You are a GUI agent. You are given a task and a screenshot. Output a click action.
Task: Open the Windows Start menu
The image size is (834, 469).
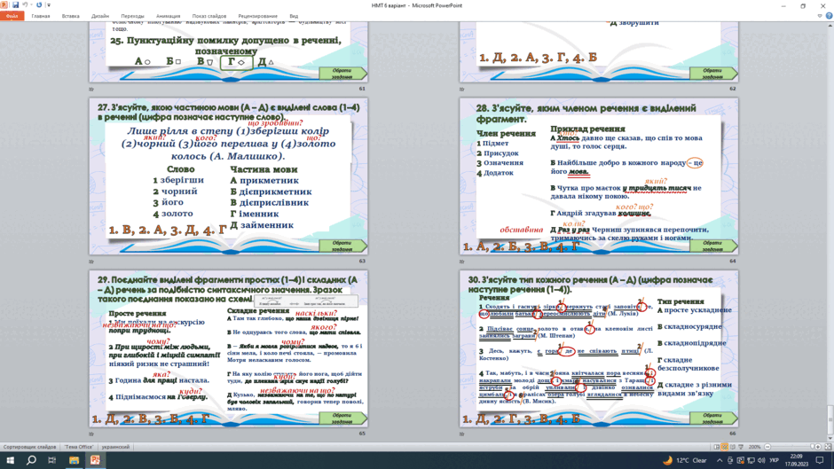point(10,460)
